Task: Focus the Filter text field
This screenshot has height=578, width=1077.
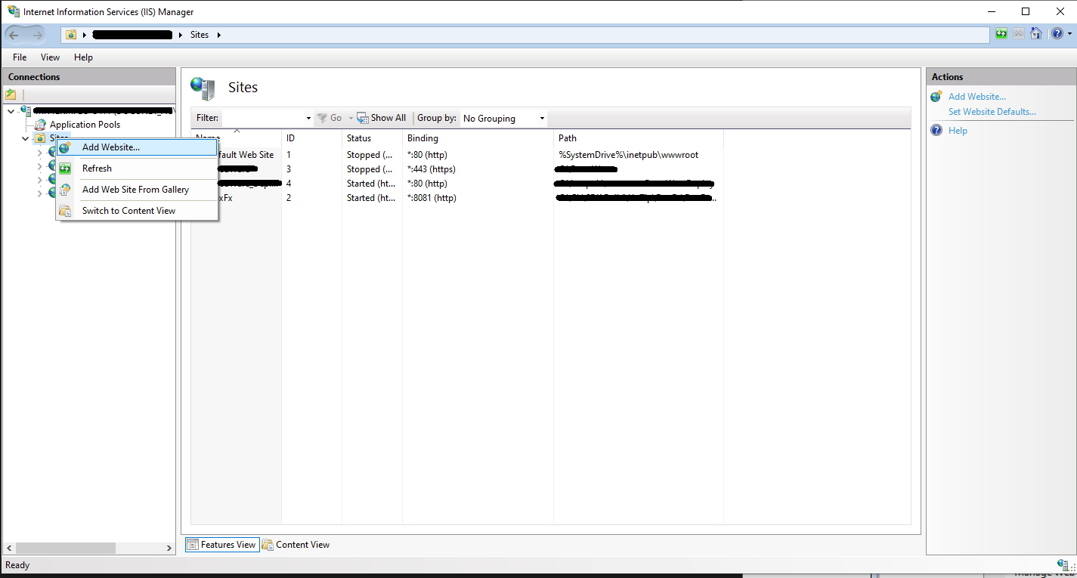Action: pyautogui.click(x=263, y=119)
